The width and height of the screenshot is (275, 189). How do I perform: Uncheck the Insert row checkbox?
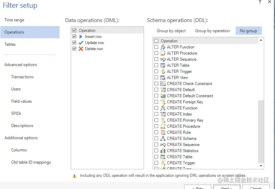75,37
